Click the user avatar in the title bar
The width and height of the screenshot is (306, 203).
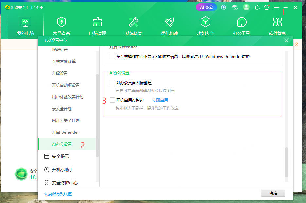[x=246, y=7]
